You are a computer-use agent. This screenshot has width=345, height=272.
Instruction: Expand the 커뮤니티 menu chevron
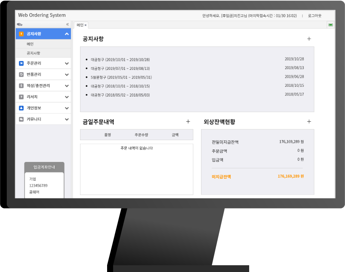[67, 119]
